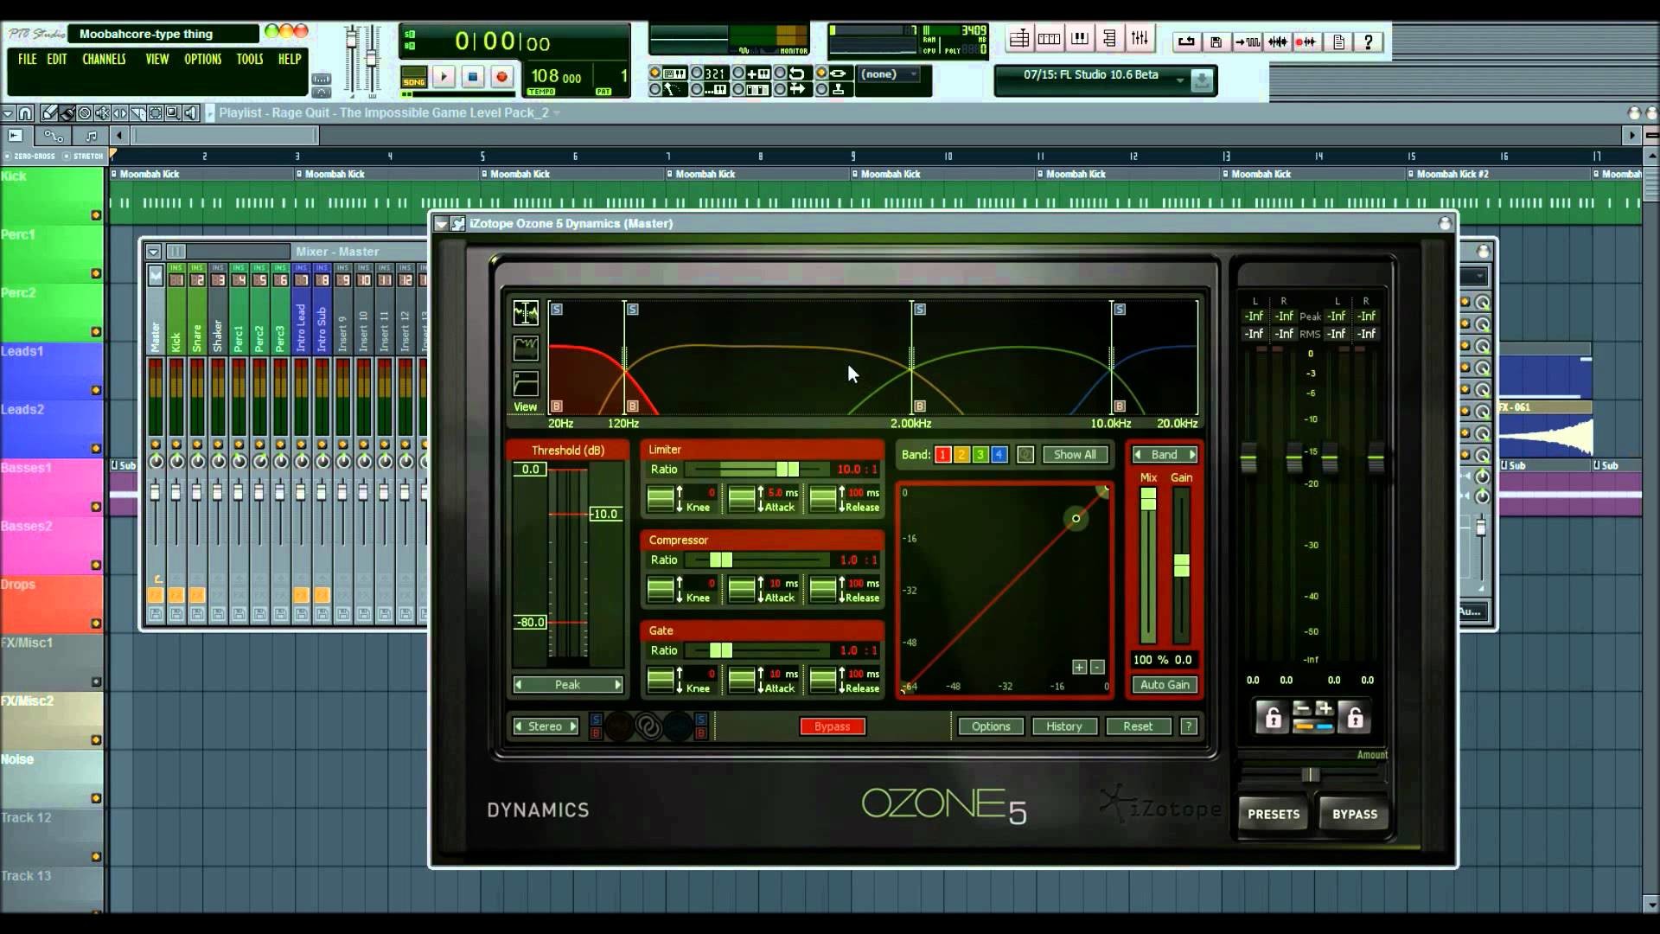The height and width of the screenshot is (934, 1660).
Task: Select the playback speaker tool in playlist
Action: click(x=191, y=113)
